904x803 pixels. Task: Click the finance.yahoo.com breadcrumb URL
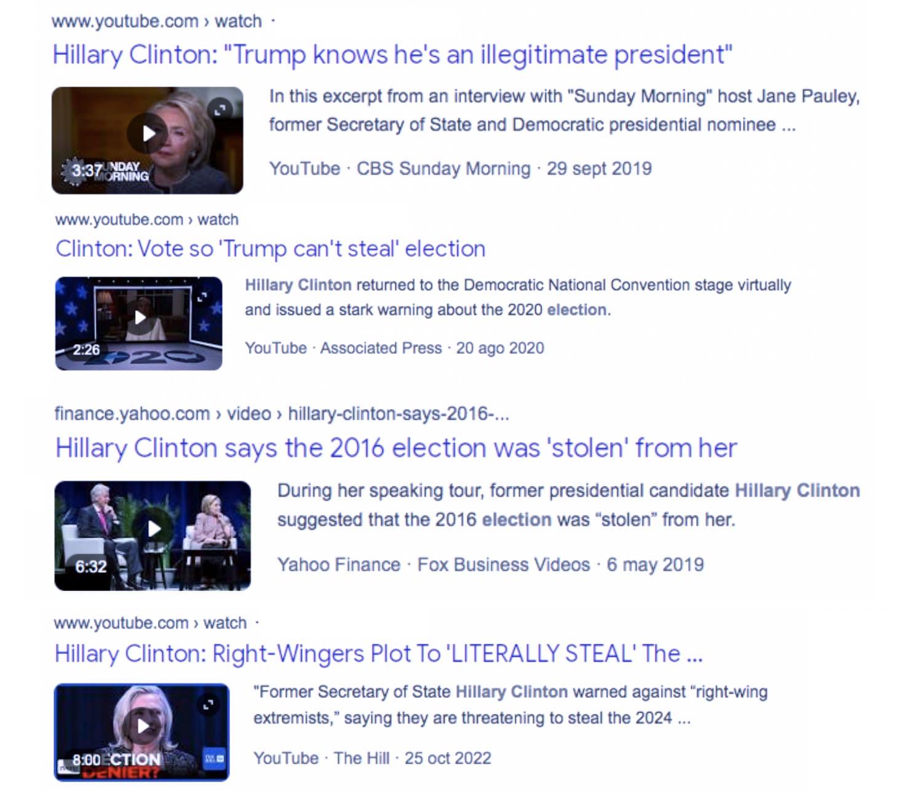tap(282, 413)
